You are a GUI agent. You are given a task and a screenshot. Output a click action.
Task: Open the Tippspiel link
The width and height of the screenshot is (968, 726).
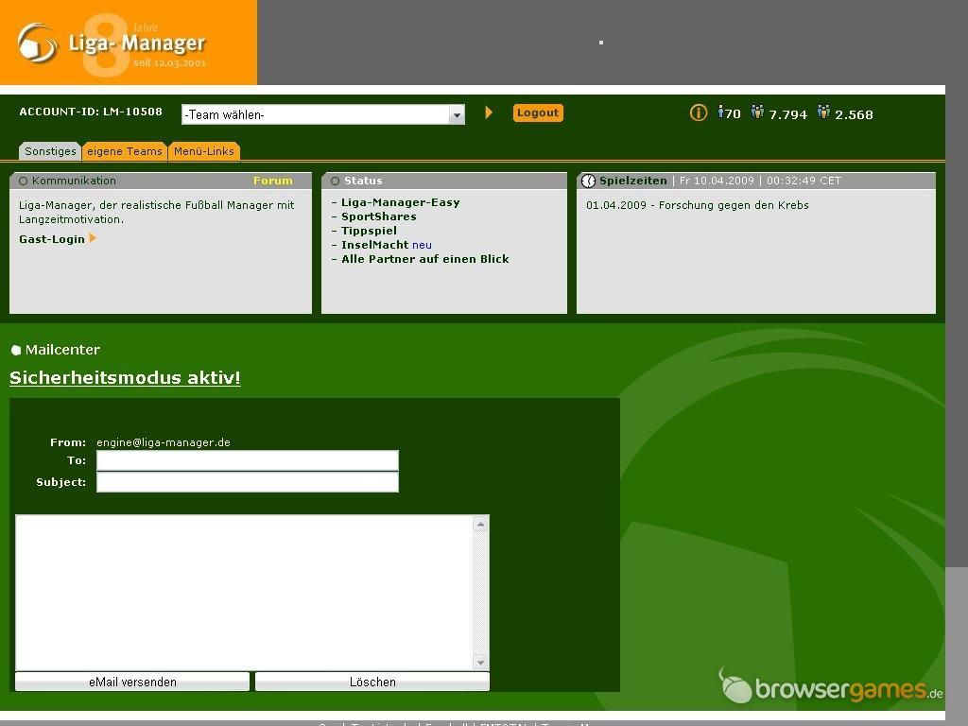pyautogui.click(x=369, y=231)
